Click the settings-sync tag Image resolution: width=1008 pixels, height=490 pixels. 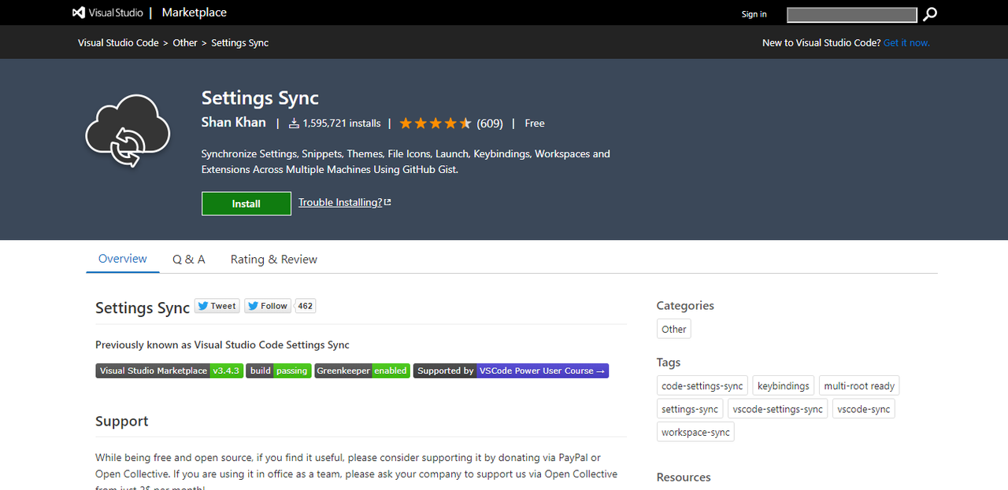(690, 409)
